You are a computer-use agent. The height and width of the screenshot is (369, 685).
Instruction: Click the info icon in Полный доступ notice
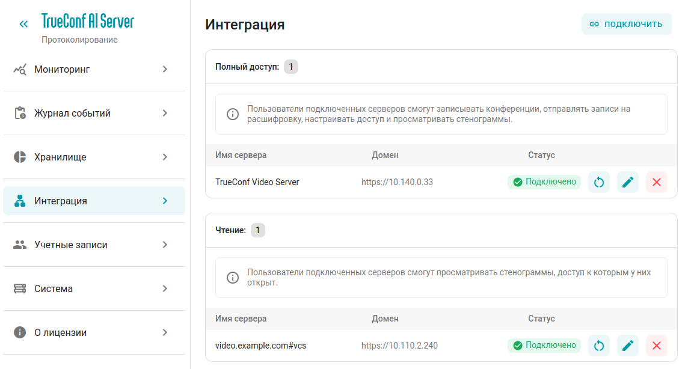232,114
